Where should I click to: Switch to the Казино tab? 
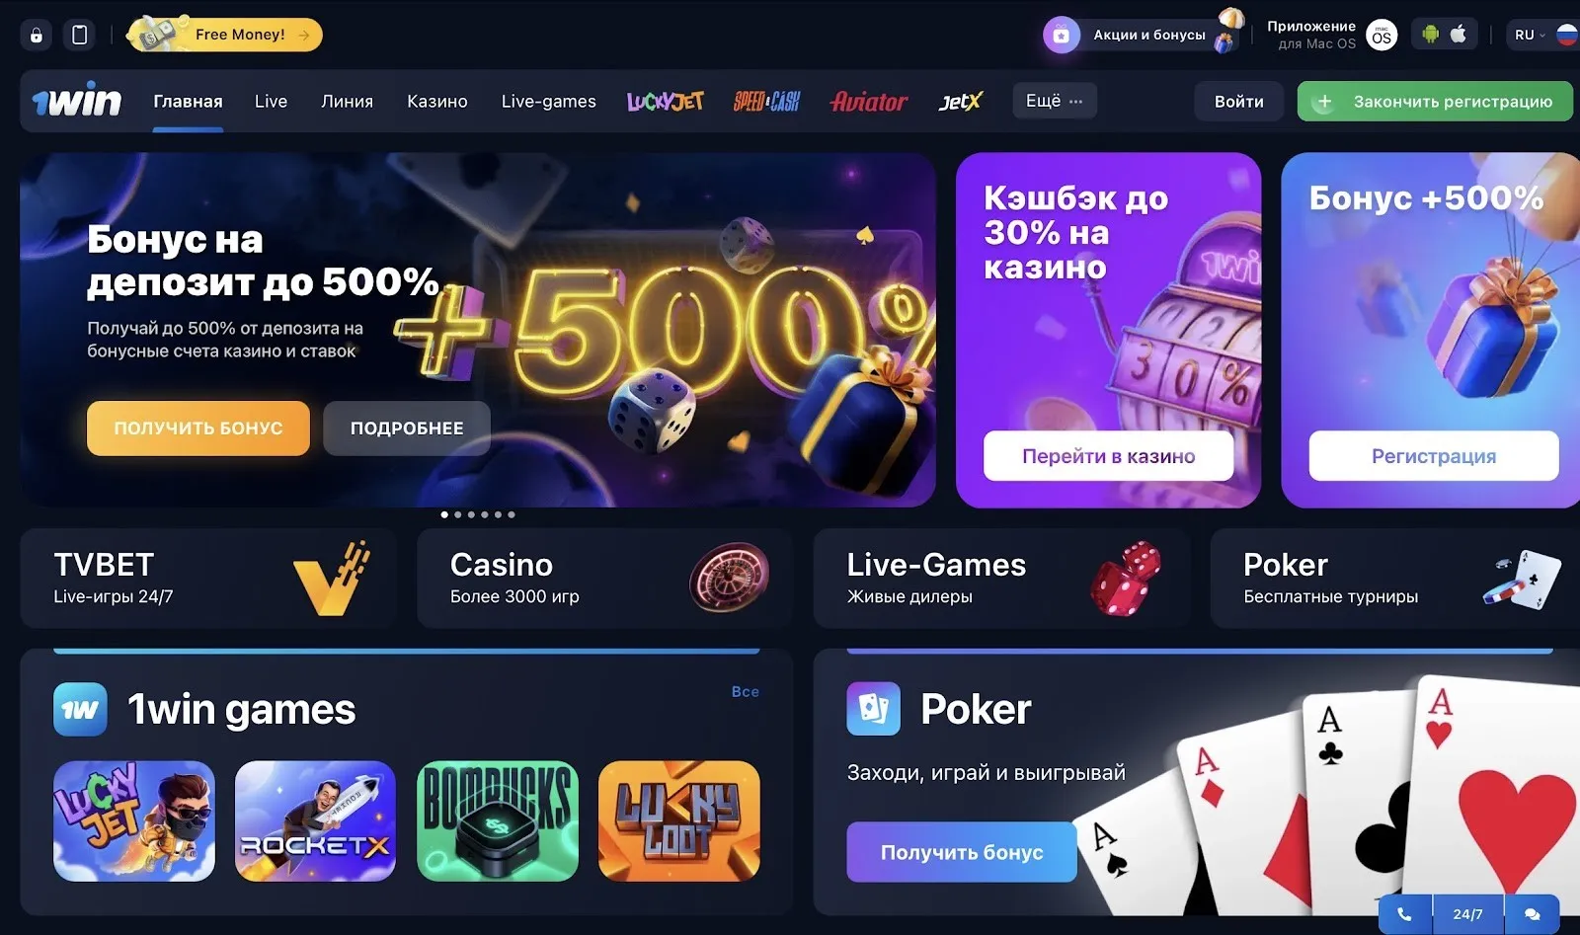pyautogui.click(x=437, y=102)
